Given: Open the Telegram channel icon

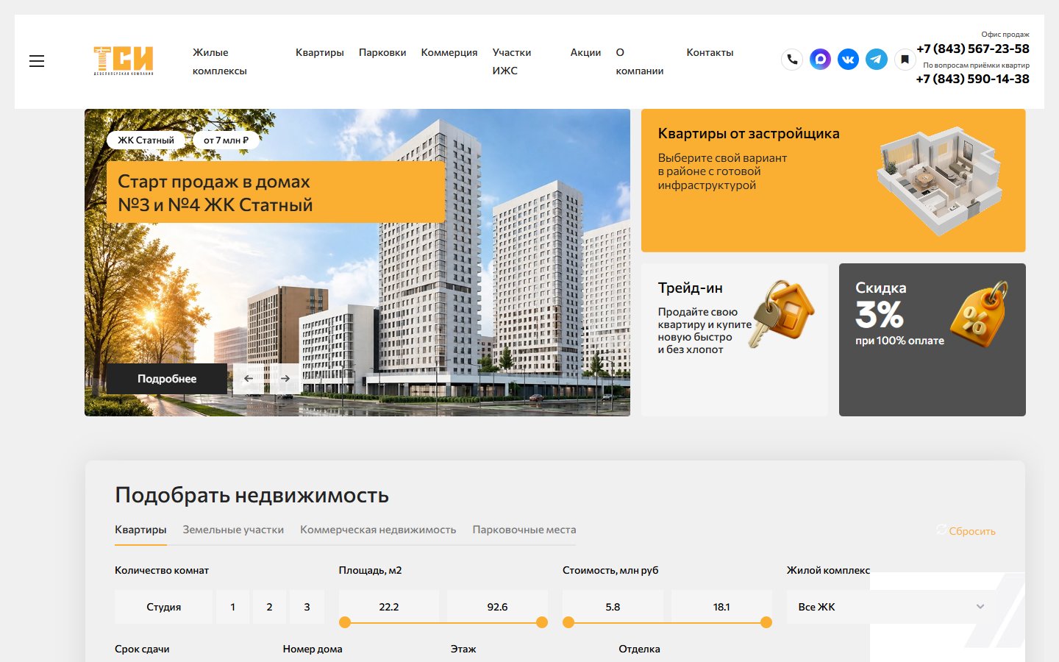Looking at the screenshot, I should coord(876,60).
